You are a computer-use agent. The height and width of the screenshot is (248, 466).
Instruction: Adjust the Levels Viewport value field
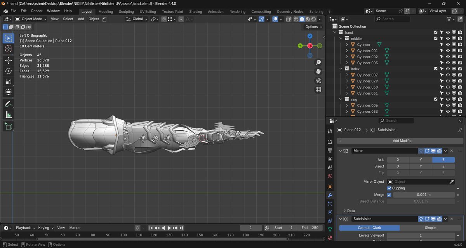click(421, 235)
